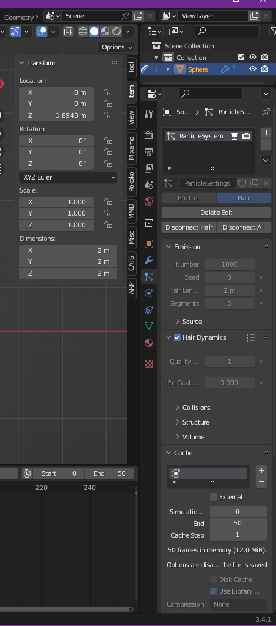Select Rendered viewport shading mode
Screen dimensions: 276x626
(x=117, y=31)
